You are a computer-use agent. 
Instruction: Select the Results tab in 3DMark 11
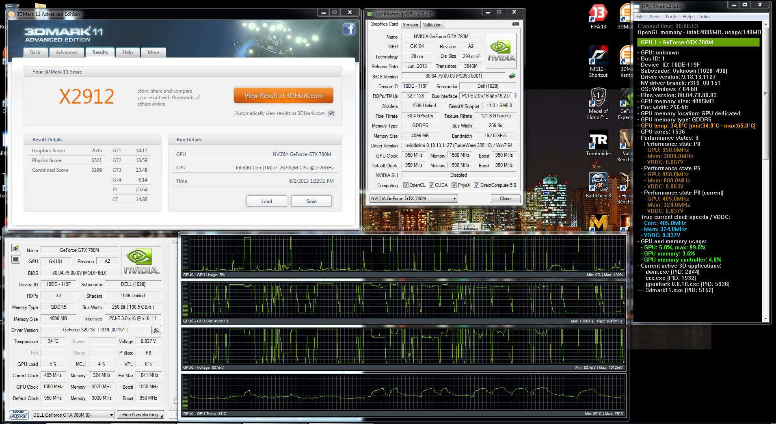[x=100, y=52]
